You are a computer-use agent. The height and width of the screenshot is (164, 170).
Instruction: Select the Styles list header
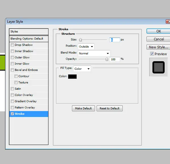click(x=29, y=32)
